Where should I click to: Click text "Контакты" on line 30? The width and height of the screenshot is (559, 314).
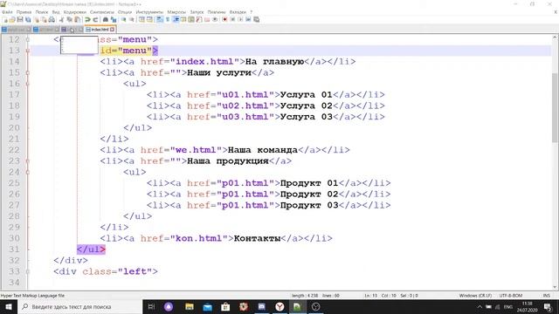(x=257, y=238)
